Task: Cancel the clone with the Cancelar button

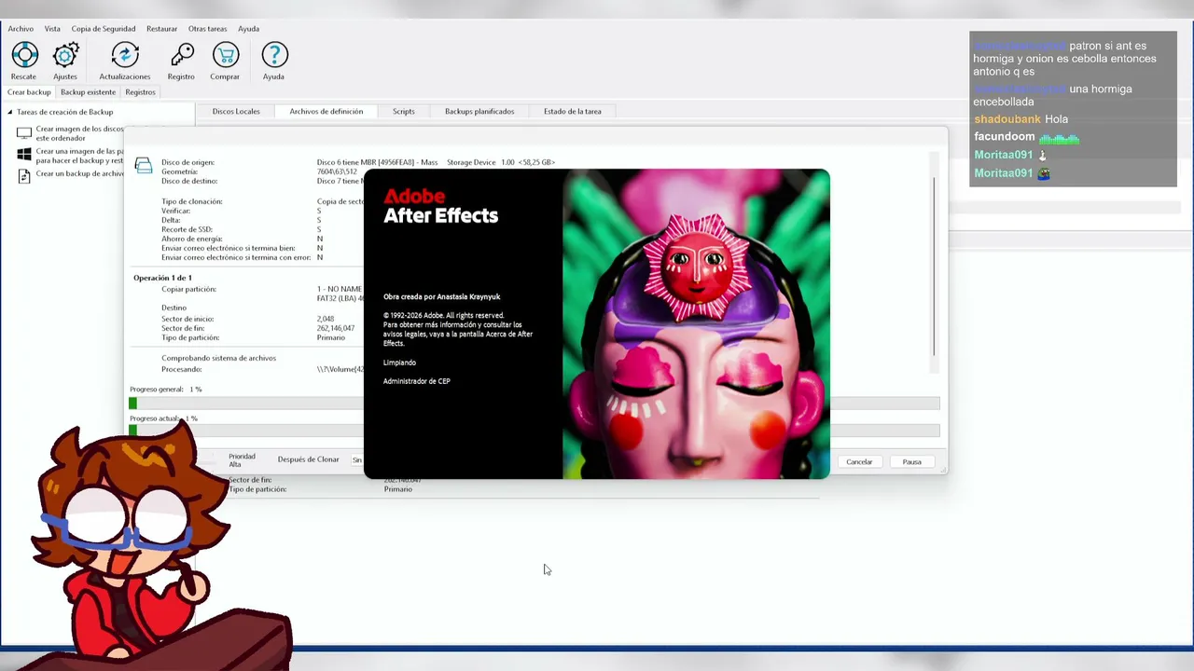Action: tap(859, 462)
